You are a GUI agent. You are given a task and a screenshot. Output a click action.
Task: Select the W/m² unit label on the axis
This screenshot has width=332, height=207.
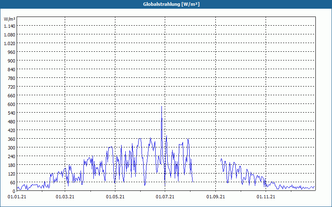tap(10, 19)
